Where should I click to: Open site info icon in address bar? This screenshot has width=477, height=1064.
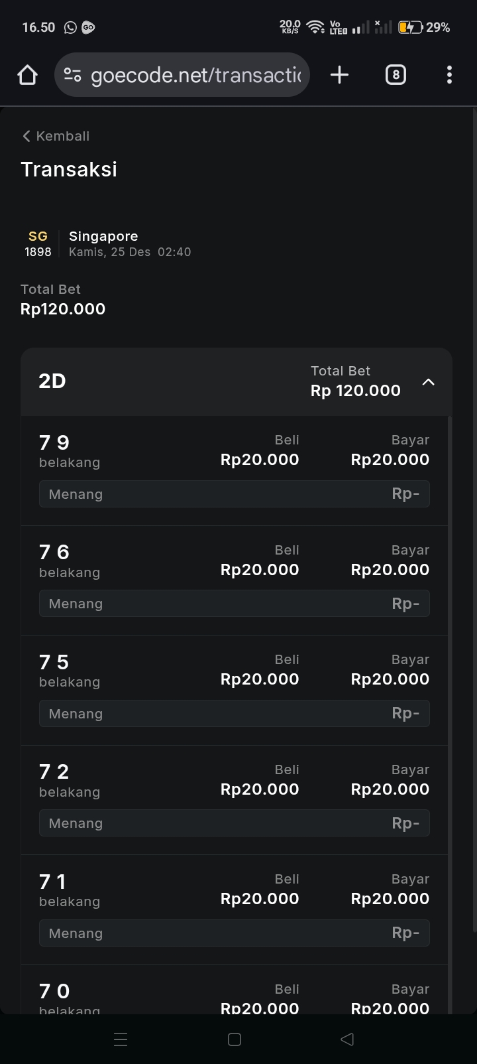point(73,75)
